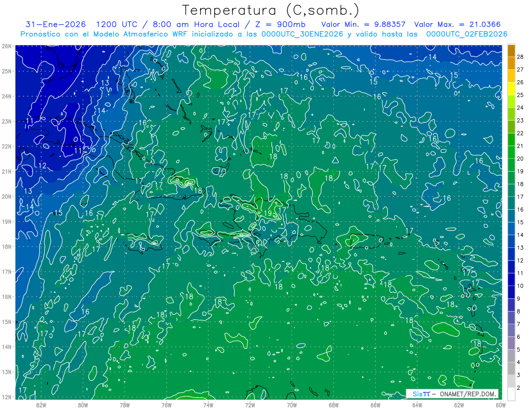Click the '0000UTC_02FEB2026' valid-until time
This screenshot has width=532, height=411.
tap(467, 34)
